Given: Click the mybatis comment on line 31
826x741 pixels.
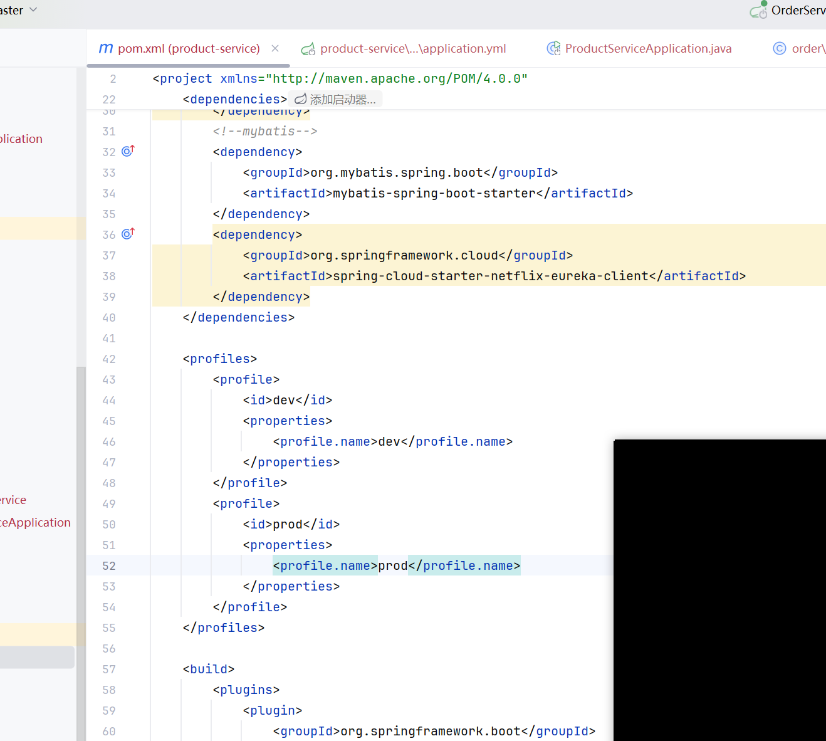Looking at the screenshot, I should (265, 131).
